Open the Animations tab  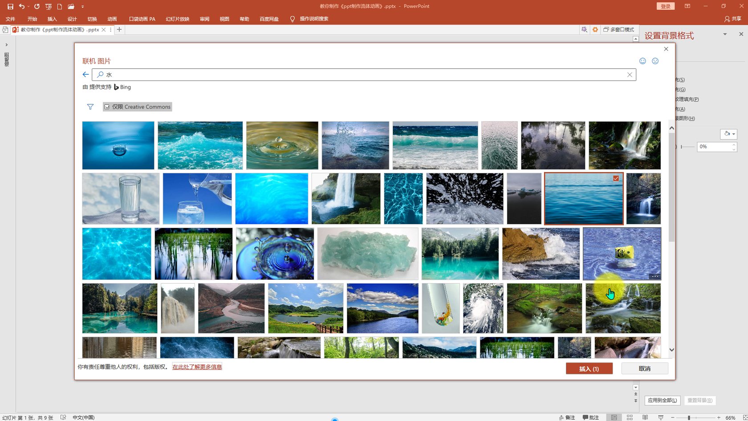(x=112, y=19)
